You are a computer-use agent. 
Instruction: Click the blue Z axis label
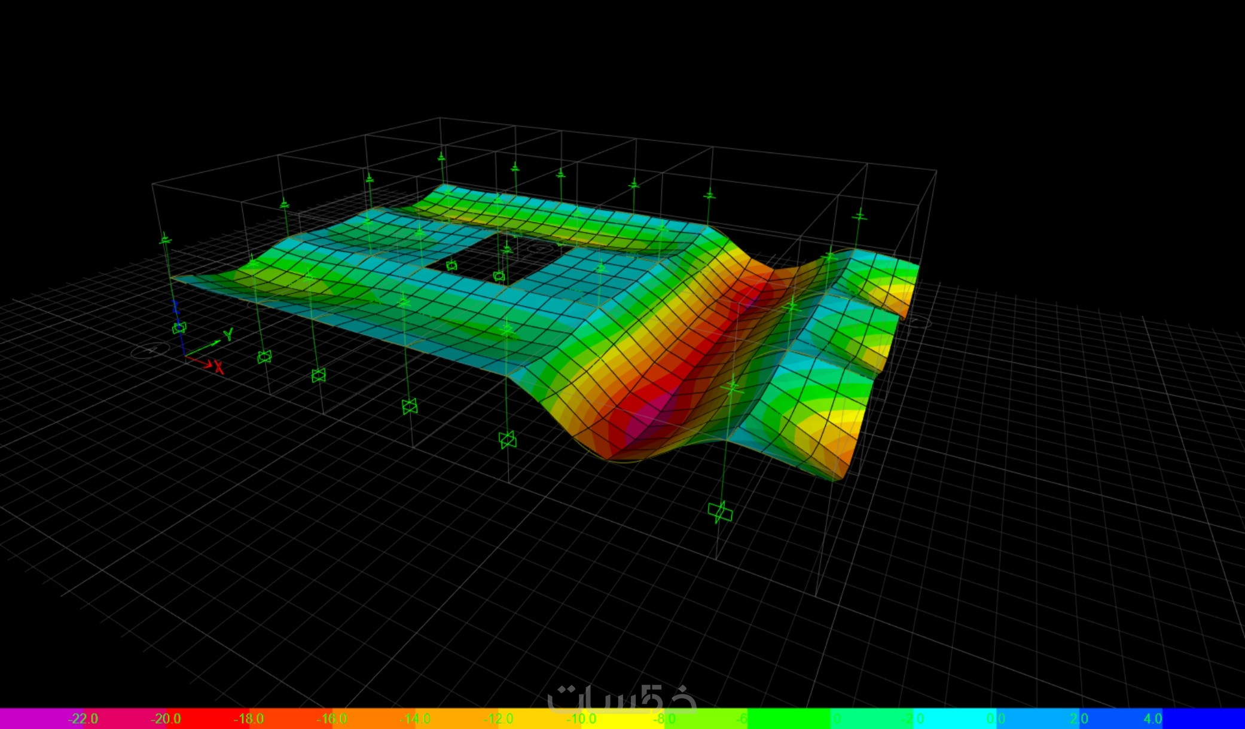click(175, 307)
